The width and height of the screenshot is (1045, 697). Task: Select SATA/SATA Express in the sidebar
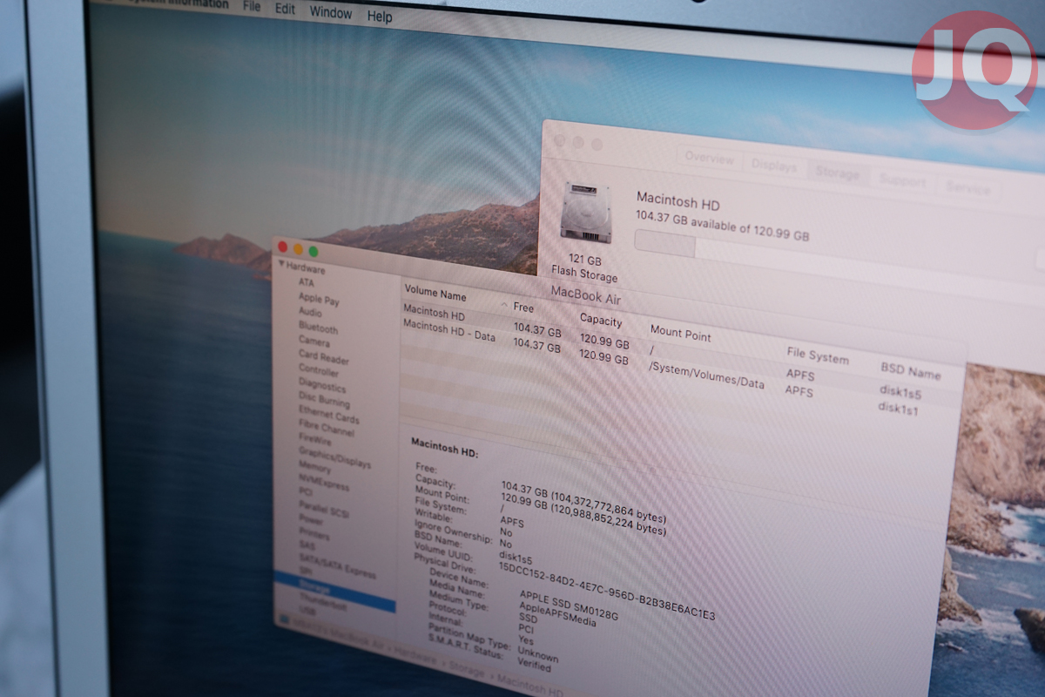pyautogui.click(x=338, y=566)
